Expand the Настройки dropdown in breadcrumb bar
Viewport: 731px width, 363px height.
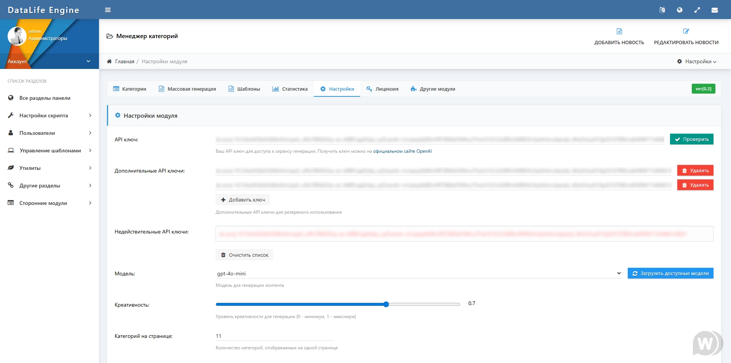(697, 61)
